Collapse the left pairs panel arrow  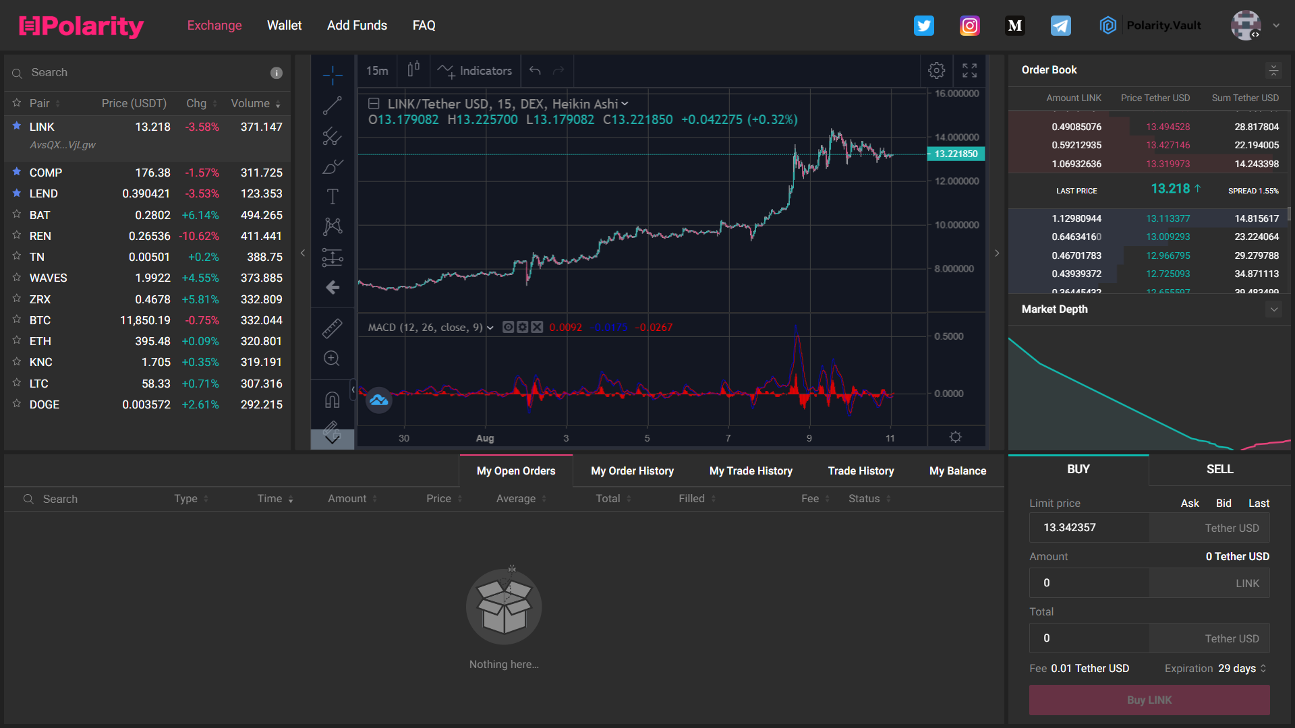(303, 253)
